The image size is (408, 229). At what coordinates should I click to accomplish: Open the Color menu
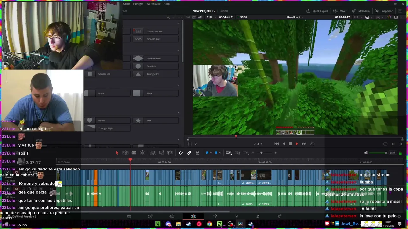tap(127, 4)
